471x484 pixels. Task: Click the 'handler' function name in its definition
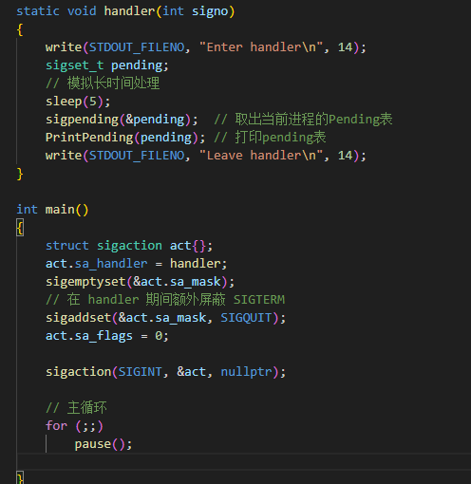pyautogui.click(x=129, y=11)
